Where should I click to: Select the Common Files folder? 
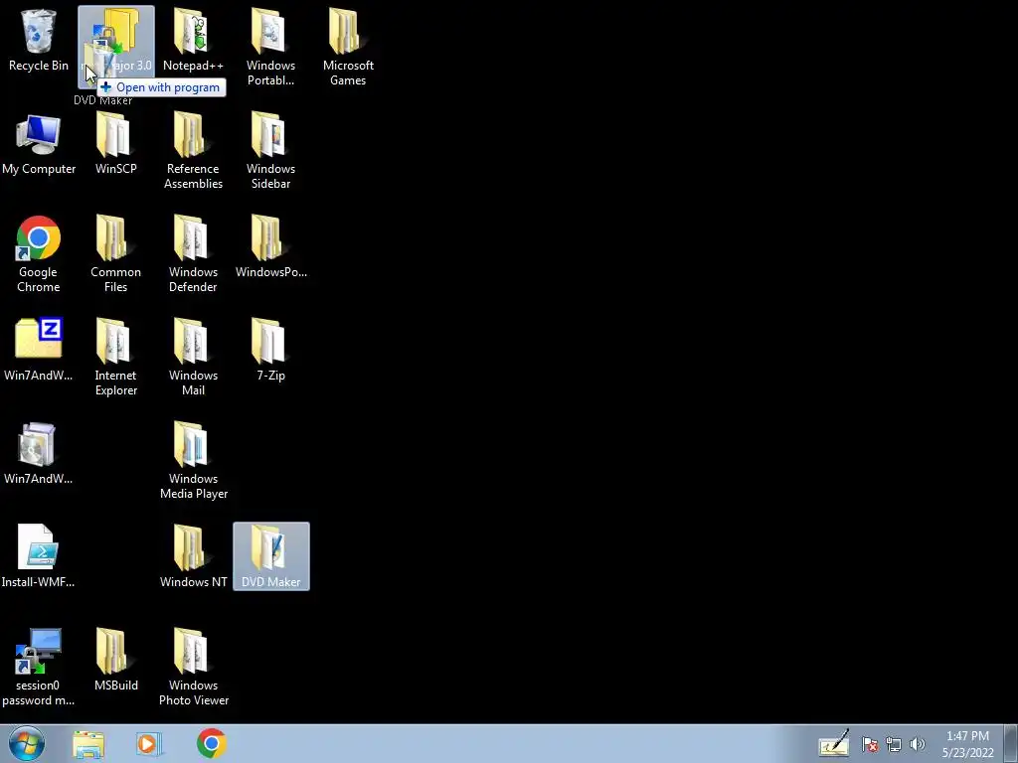tap(115, 254)
